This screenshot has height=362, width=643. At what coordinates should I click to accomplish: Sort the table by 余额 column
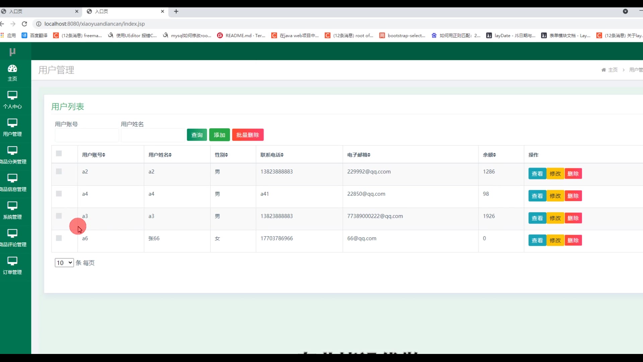[489, 155]
